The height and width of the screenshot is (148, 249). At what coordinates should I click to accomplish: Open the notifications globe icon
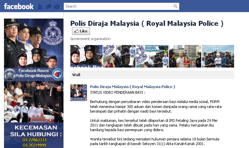click(57, 7)
